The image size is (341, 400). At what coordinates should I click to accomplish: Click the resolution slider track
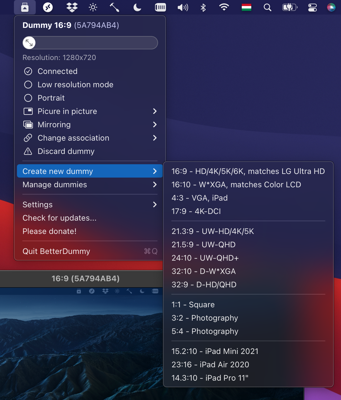tap(90, 43)
